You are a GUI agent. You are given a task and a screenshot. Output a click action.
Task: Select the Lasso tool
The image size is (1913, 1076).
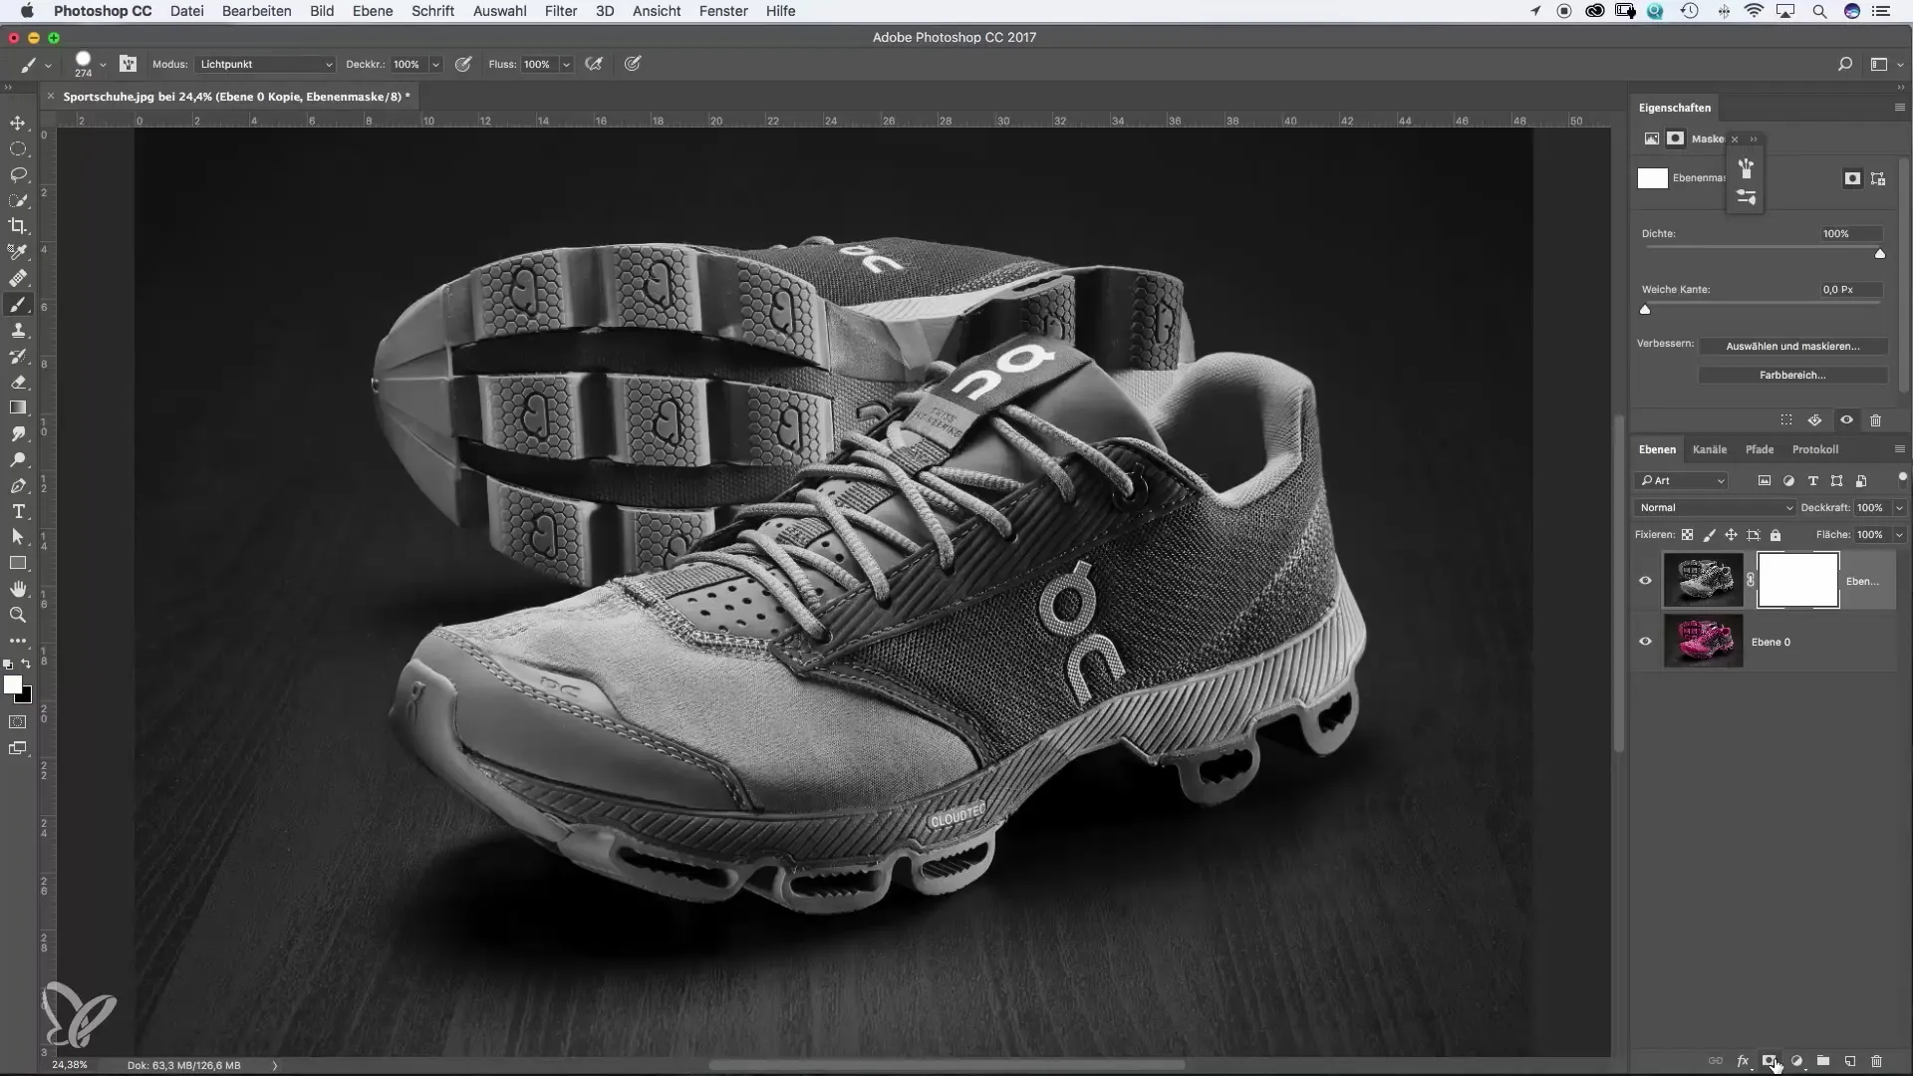tap(18, 174)
